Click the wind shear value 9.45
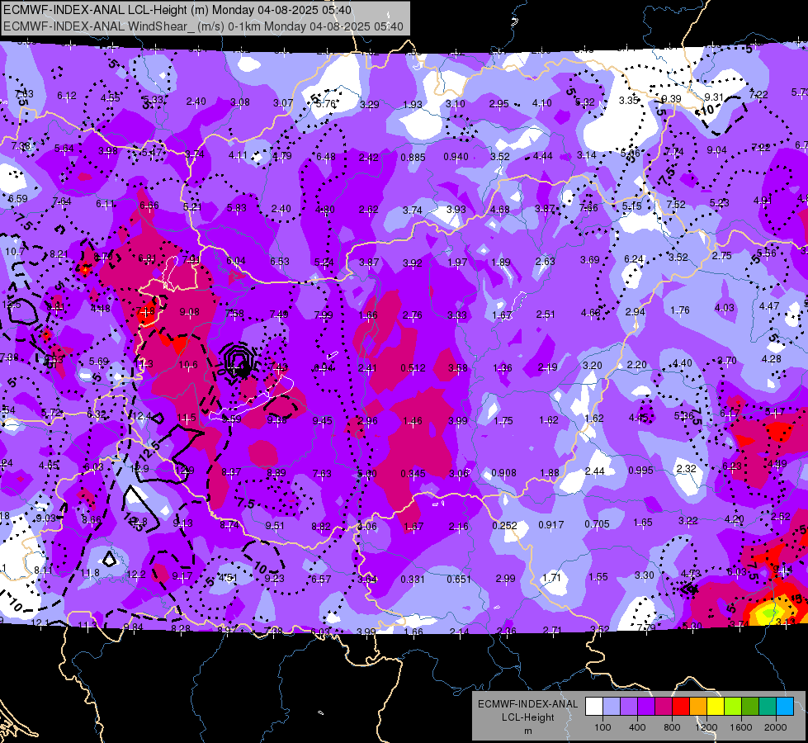 (x=322, y=421)
